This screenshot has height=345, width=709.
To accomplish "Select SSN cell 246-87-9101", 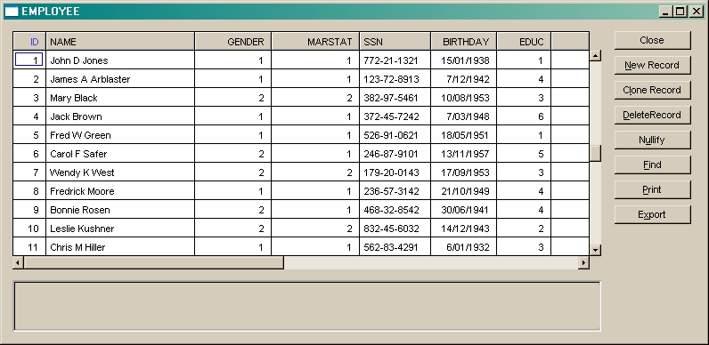I will click(x=395, y=154).
